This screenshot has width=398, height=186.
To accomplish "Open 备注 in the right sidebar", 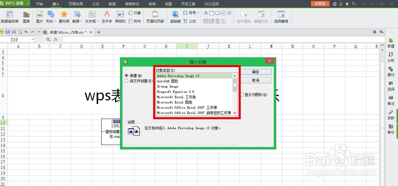I will pyautogui.click(x=391, y=101).
